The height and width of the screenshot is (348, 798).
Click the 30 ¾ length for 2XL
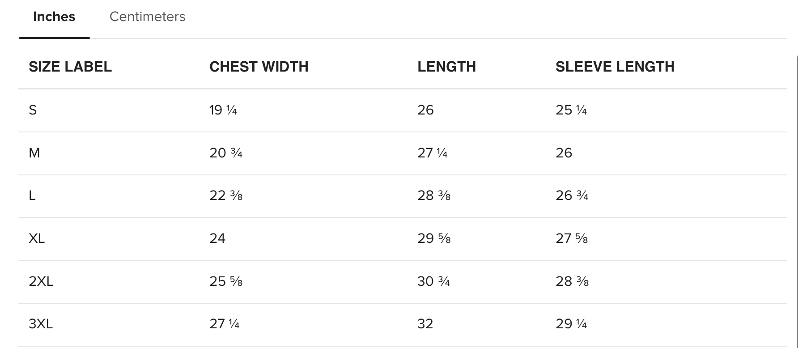[x=434, y=281]
